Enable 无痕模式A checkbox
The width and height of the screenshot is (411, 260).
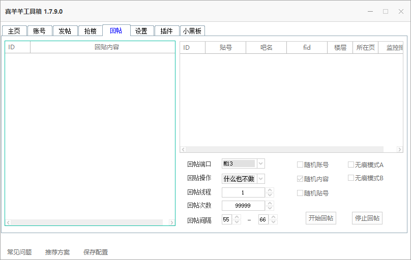tap(351, 165)
